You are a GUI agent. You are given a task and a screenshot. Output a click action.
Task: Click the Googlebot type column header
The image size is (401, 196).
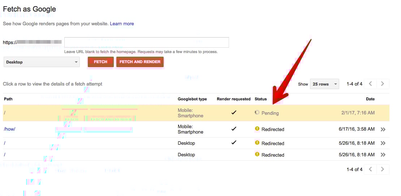(x=192, y=99)
